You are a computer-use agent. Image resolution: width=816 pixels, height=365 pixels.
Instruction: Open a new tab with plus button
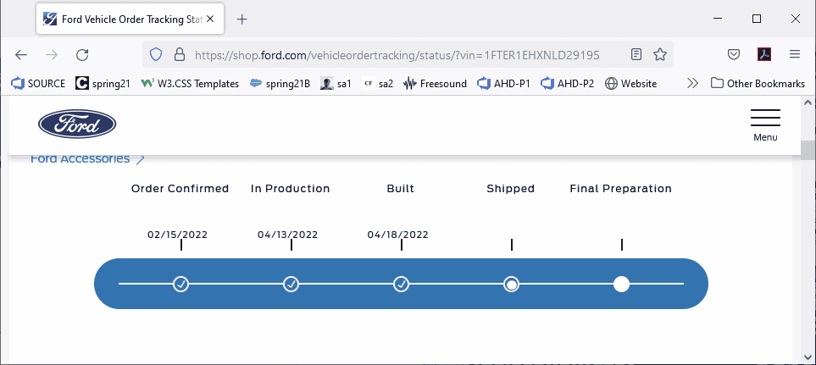[241, 19]
